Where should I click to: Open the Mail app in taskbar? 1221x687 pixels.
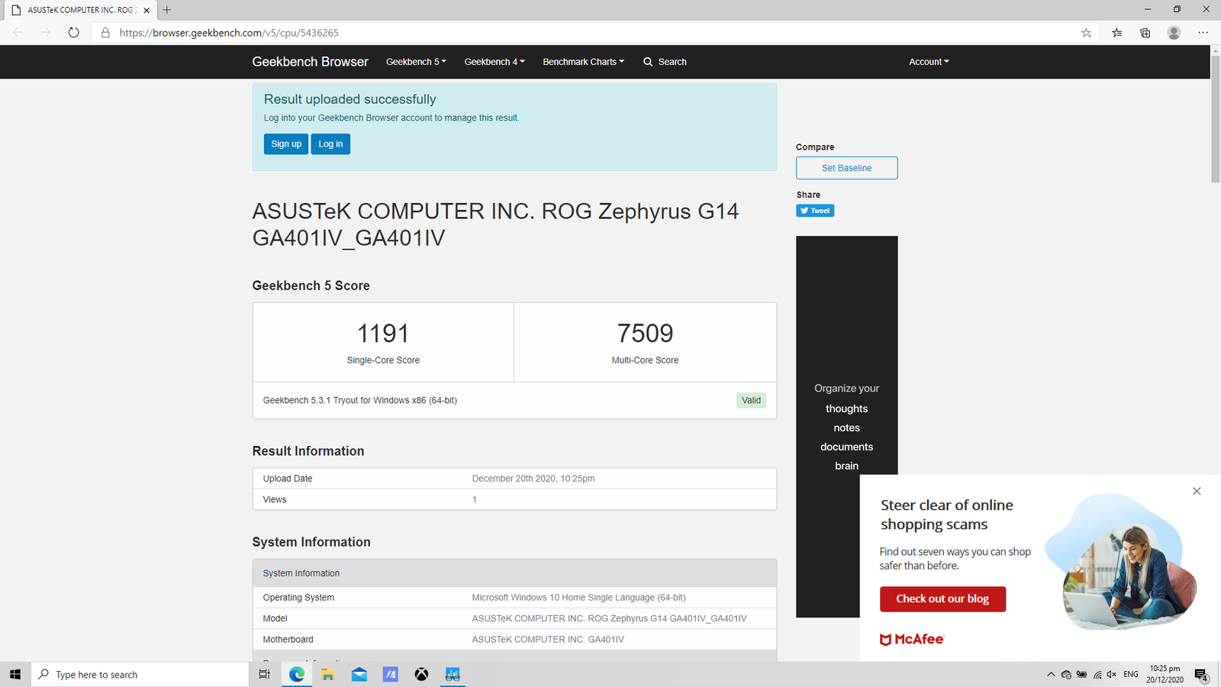click(359, 675)
